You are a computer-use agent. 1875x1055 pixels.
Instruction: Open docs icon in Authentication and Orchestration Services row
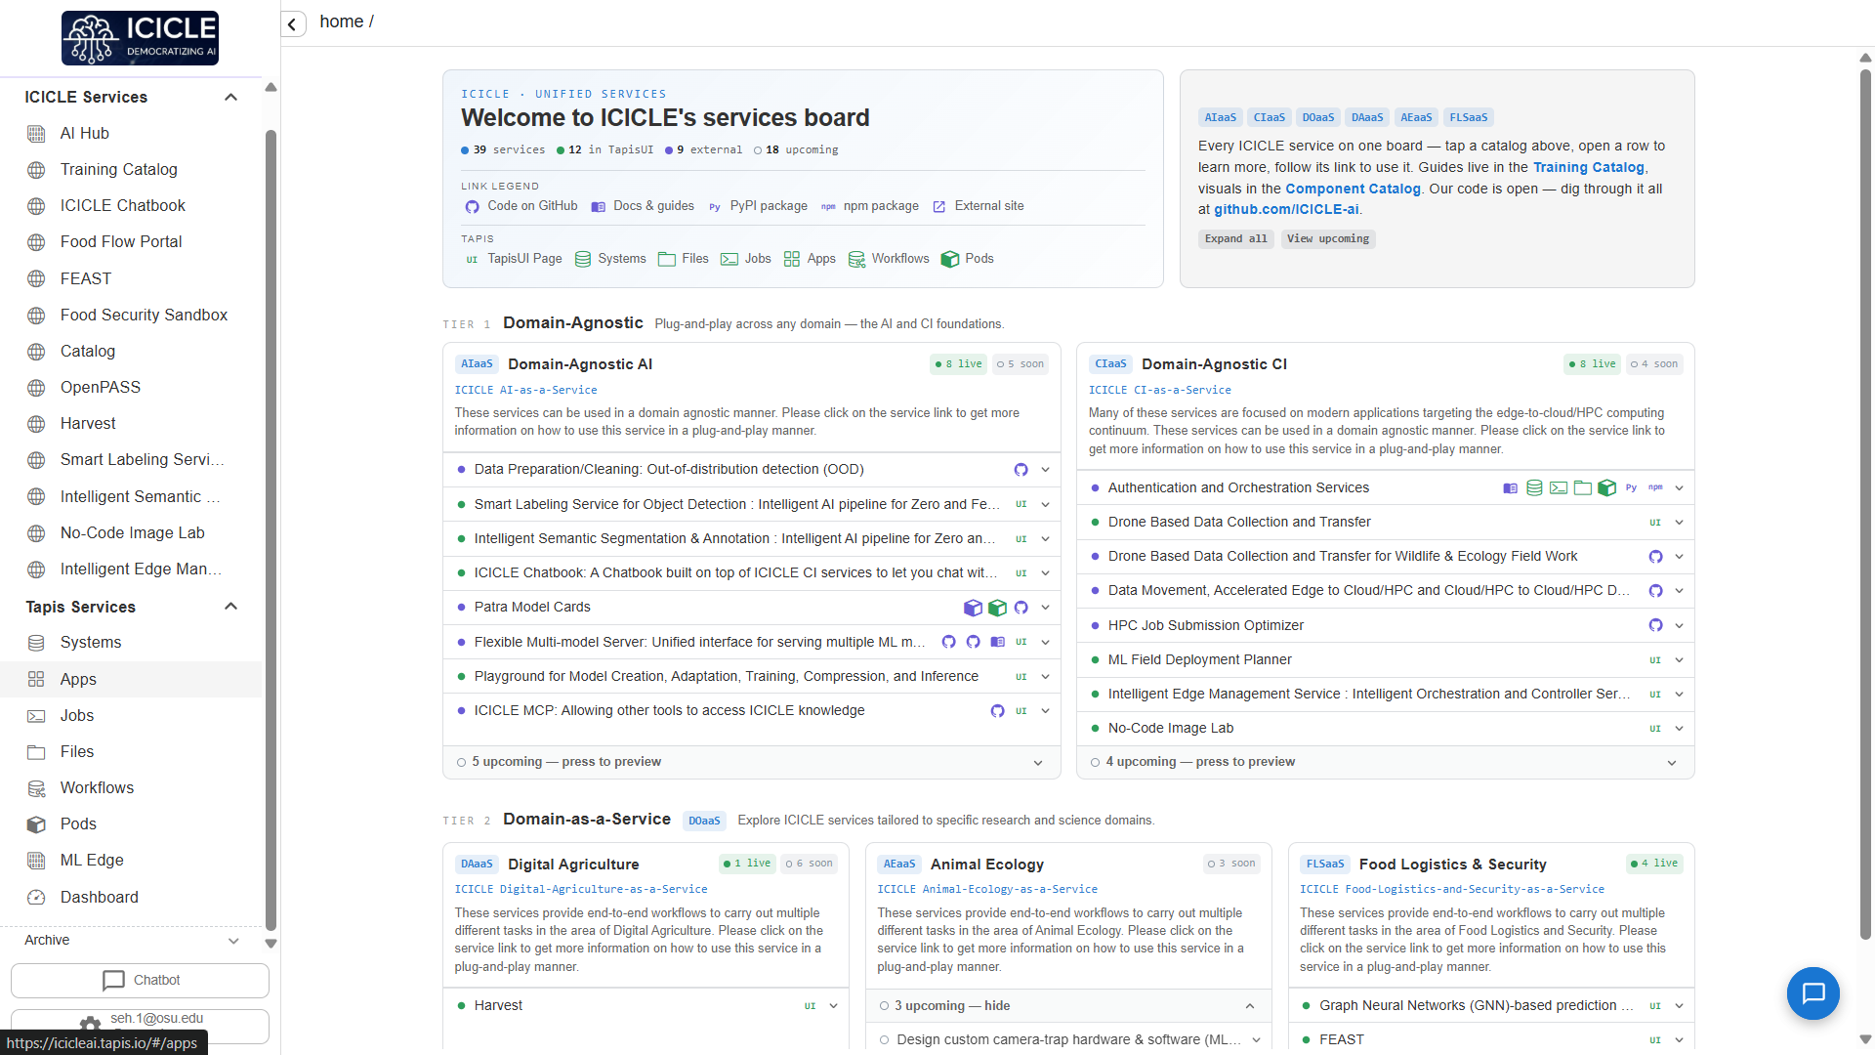tap(1510, 488)
